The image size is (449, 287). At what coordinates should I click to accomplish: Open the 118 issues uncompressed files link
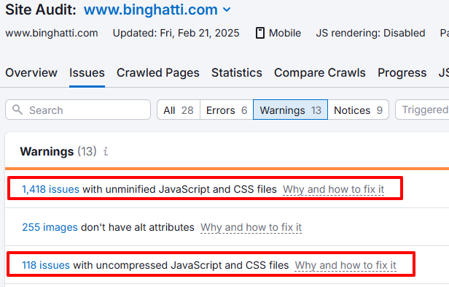pos(46,265)
